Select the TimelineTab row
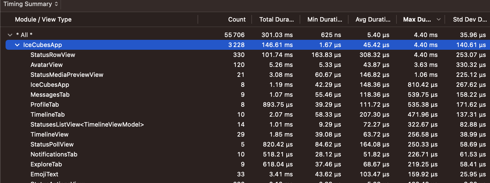This screenshot has height=183, width=490. [247, 114]
